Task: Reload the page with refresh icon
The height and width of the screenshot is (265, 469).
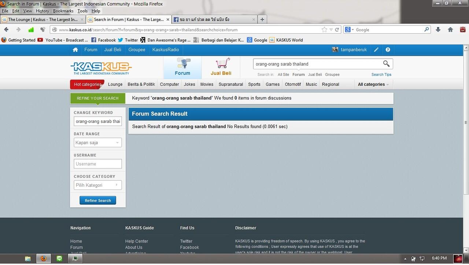Action: click(337, 30)
